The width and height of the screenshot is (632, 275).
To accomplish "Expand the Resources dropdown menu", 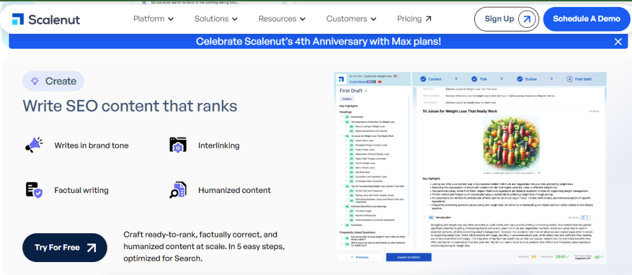I will coord(281,19).
